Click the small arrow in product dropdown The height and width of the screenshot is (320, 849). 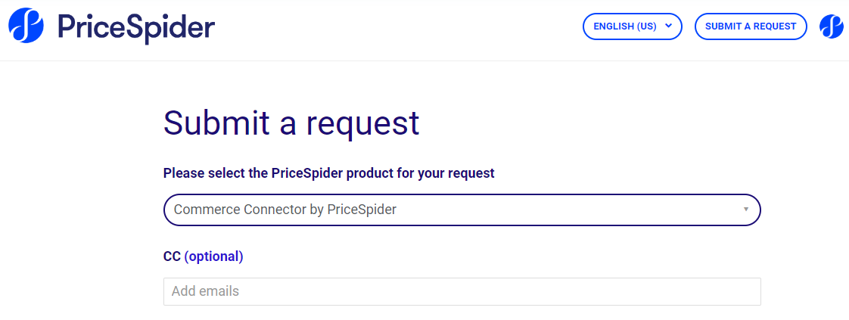[745, 210]
